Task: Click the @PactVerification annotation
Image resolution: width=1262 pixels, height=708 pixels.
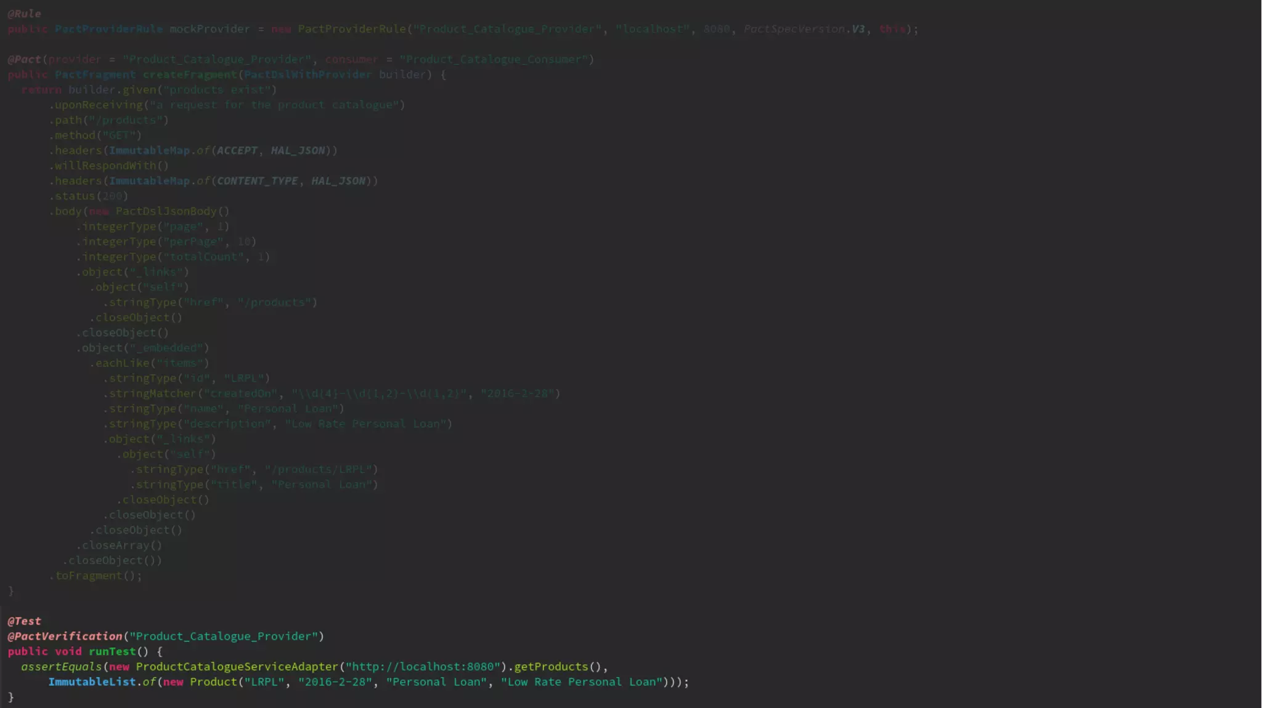Action: pos(65,637)
